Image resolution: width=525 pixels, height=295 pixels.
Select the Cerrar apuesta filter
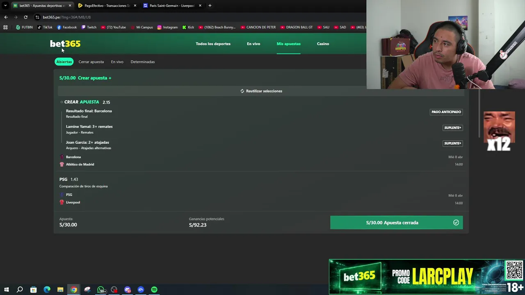coord(91,62)
